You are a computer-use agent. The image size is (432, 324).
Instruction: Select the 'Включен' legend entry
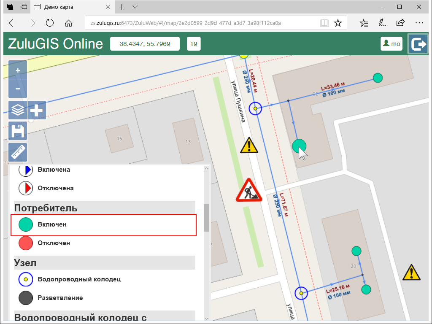[52, 224]
